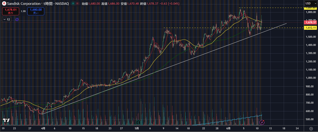Click the yellow upper resistance price label

tap(310, 8)
